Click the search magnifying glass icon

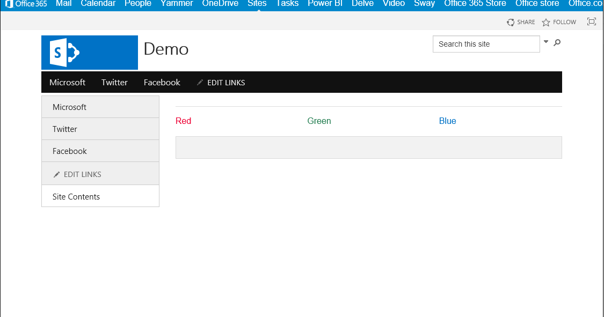coord(557,42)
